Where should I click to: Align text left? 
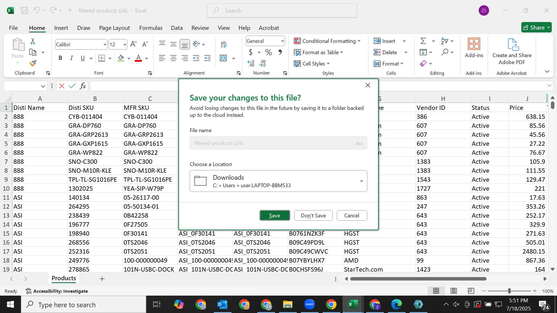[x=162, y=58]
